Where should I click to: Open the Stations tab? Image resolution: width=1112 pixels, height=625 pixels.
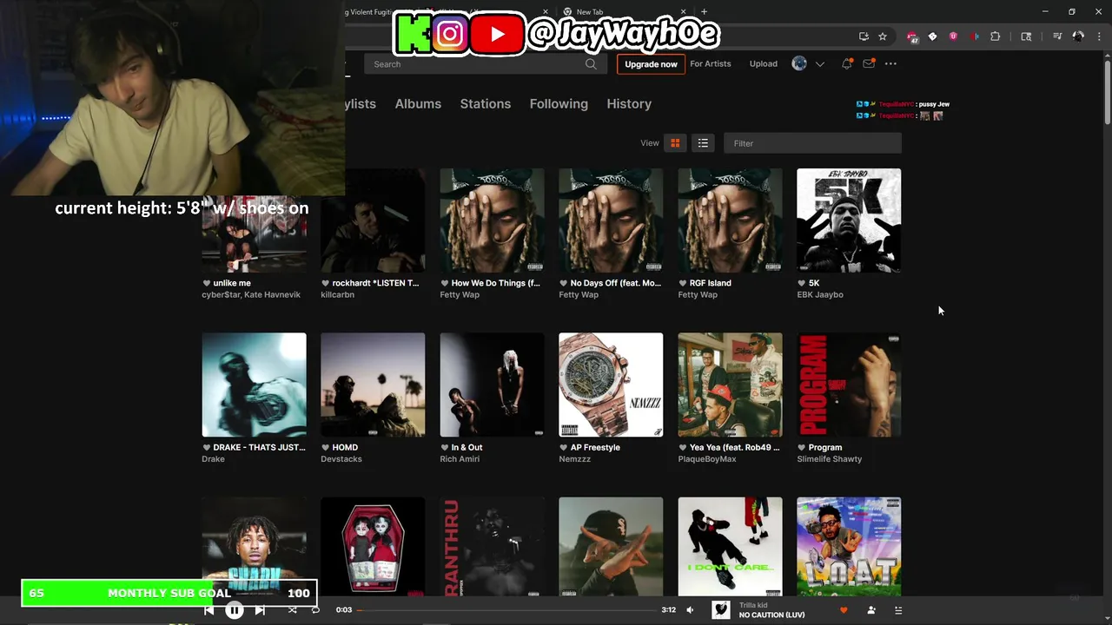pyautogui.click(x=486, y=103)
